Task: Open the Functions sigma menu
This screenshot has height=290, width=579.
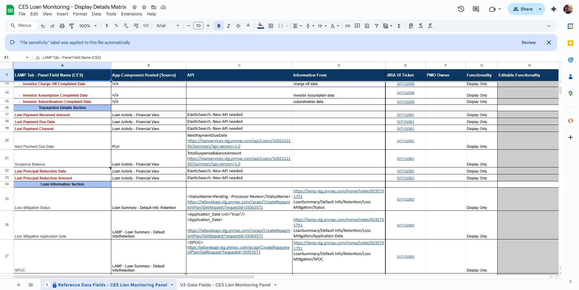Action: 399,26
